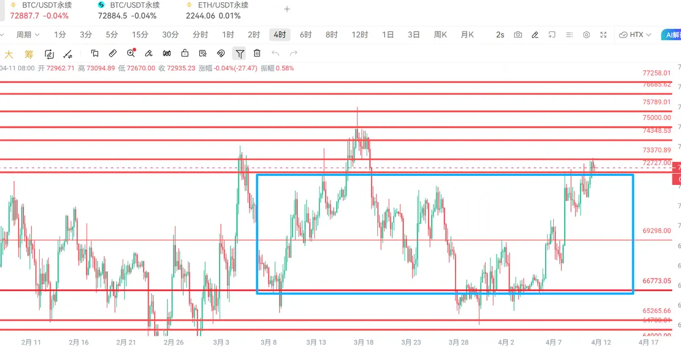Click the 3月 18 date on time axis

363,343
